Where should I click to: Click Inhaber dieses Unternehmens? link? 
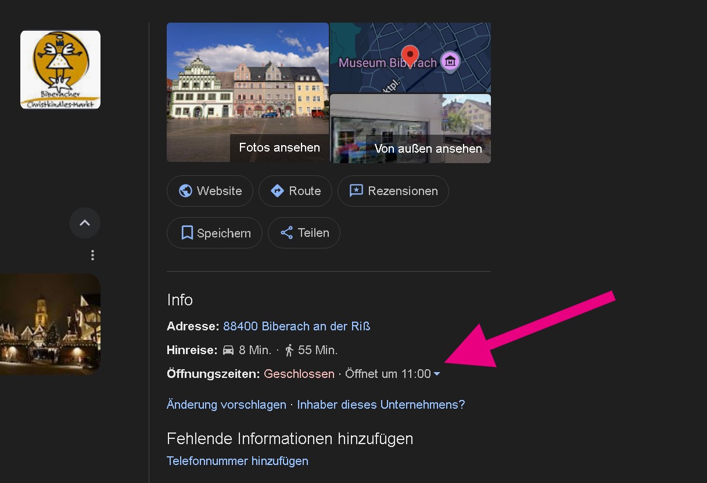pyautogui.click(x=381, y=405)
